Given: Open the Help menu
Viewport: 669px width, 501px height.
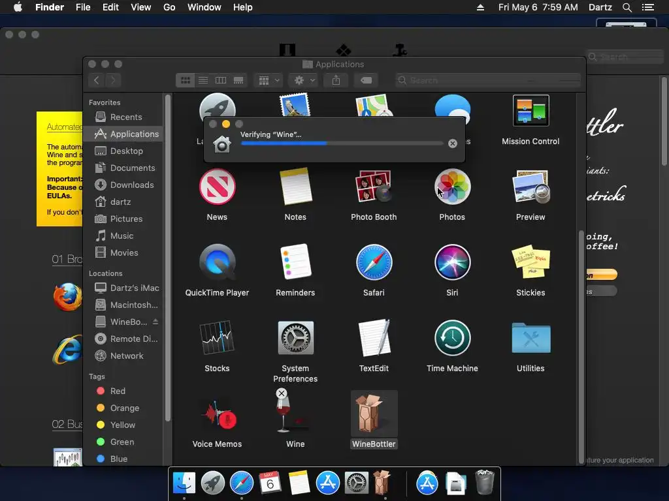Looking at the screenshot, I should 243,7.
